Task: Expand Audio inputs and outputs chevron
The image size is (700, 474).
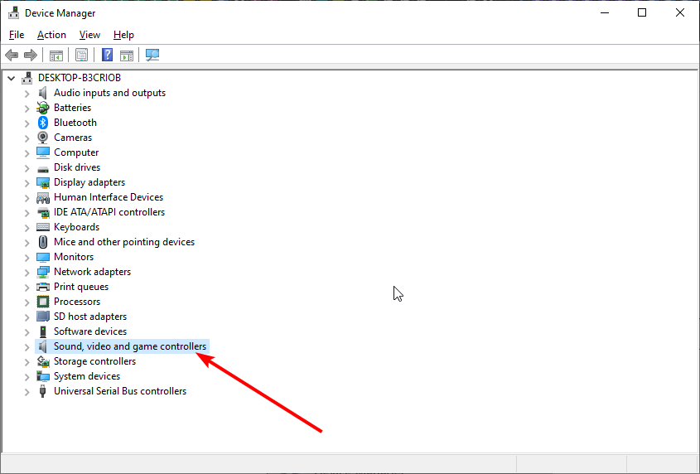Action: coord(27,94)
